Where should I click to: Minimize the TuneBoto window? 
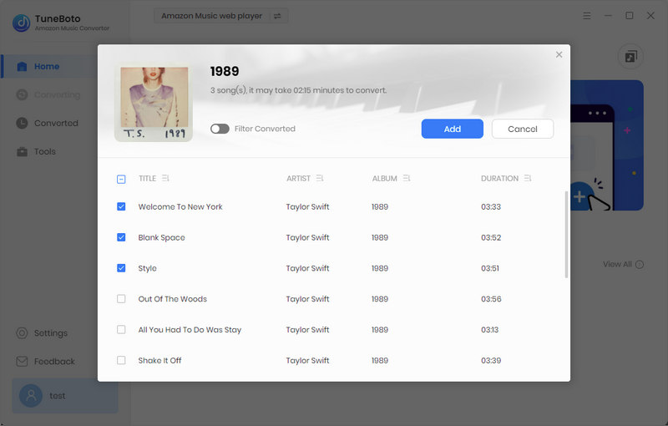(x=608, y=16)
